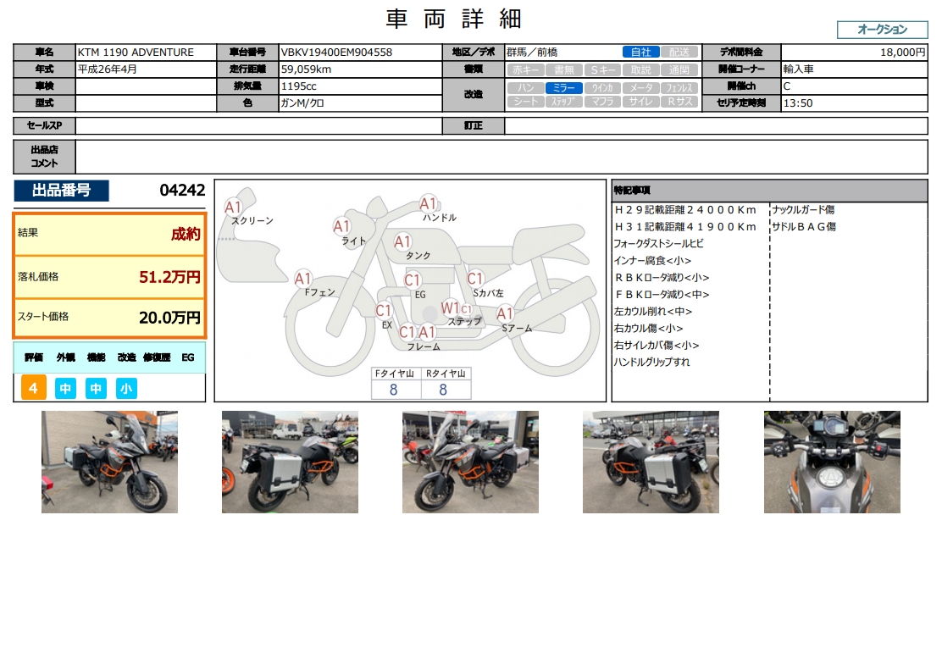This screenshot has width=942, height=659.
Task: Select the C1 EG damage marker
Action: (412, 280)
